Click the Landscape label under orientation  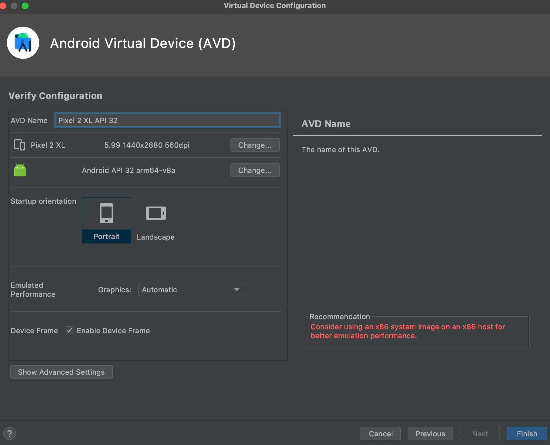[x=156, y=237]
